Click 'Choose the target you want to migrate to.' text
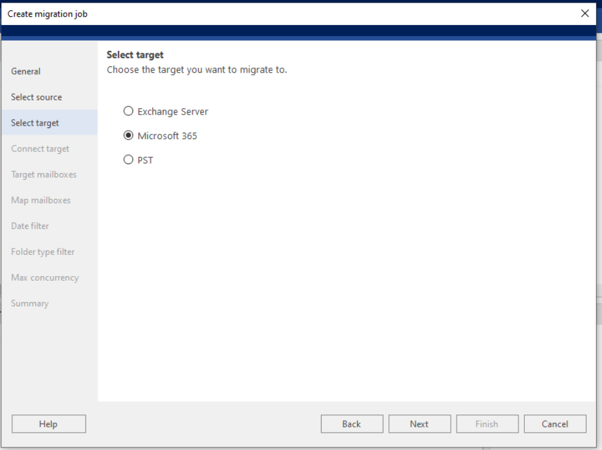The image size is (602, 450). click(197, 70)
